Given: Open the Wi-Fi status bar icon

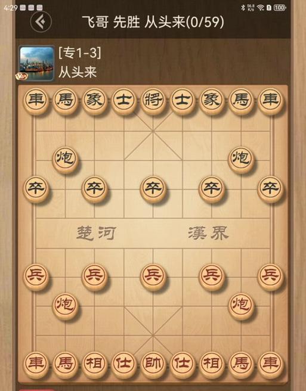Looking at the screenshot, I should 260,8.
